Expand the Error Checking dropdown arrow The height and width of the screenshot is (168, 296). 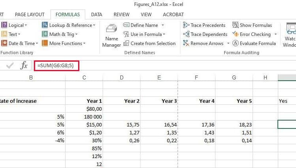pos(275,34)
